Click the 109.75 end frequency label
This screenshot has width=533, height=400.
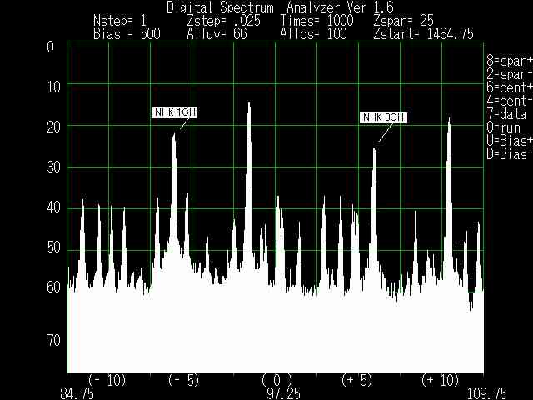(486, 394)
